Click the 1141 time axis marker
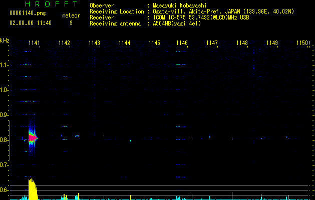The image size is (315, 200). [34, 43]
